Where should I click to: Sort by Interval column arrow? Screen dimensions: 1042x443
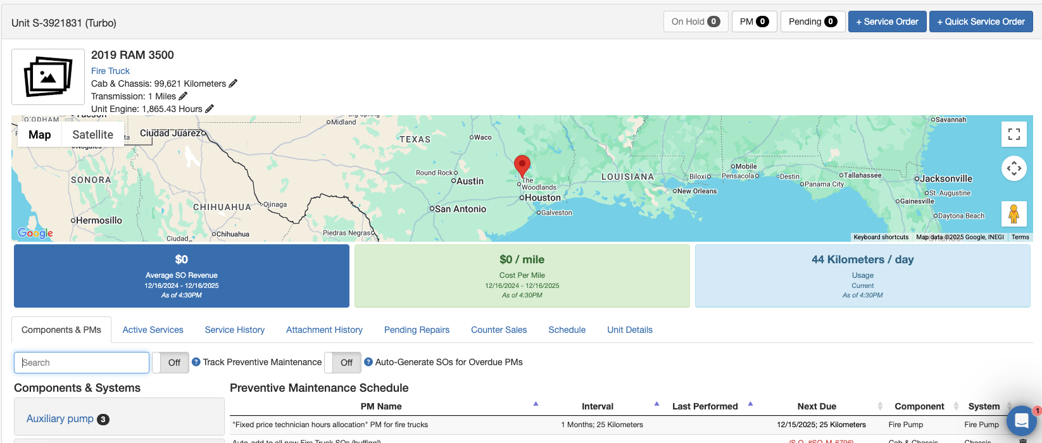pos(656,404)
